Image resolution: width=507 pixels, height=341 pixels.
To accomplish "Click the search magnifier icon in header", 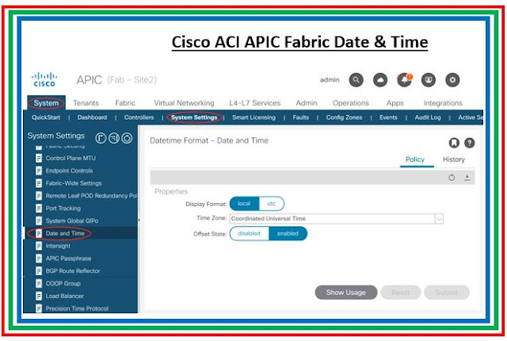I will point(356,79).
